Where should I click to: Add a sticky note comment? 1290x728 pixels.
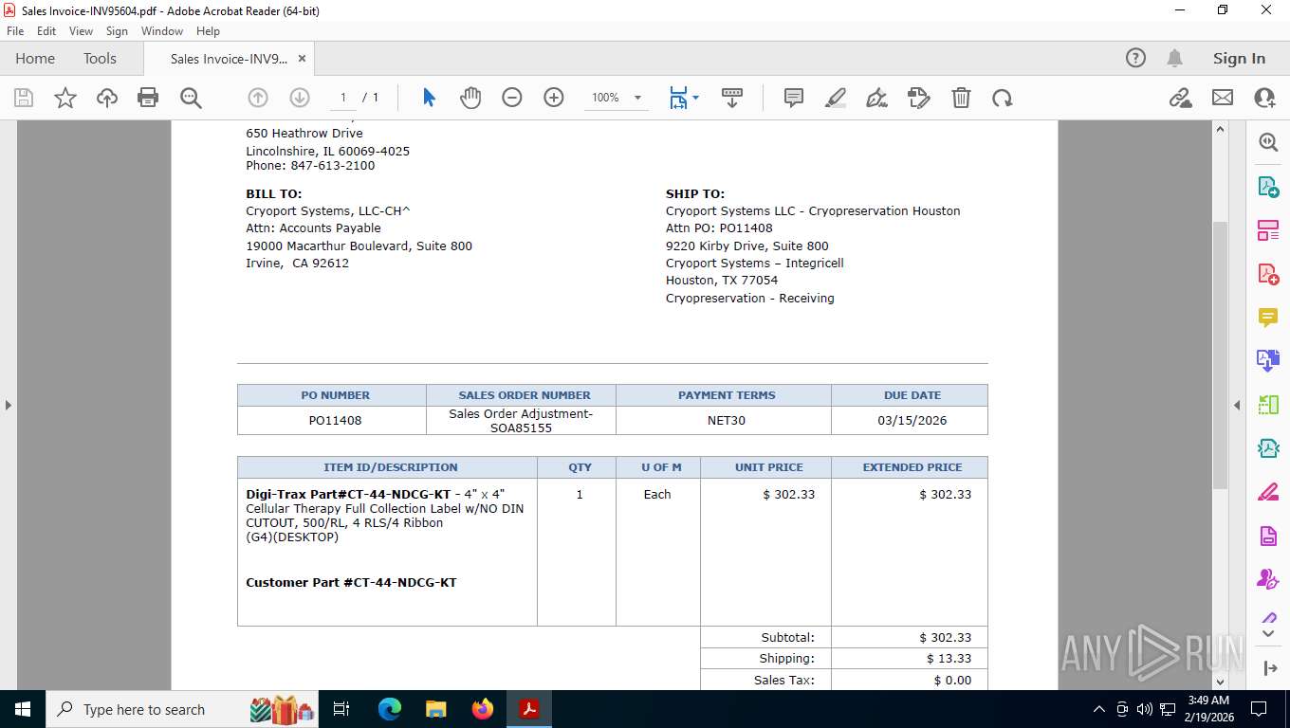[x=794, y=98]
